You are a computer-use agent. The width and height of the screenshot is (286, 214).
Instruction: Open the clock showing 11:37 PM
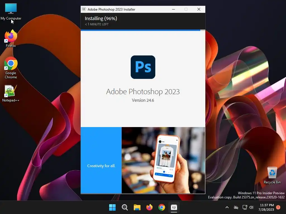[266, 207]
